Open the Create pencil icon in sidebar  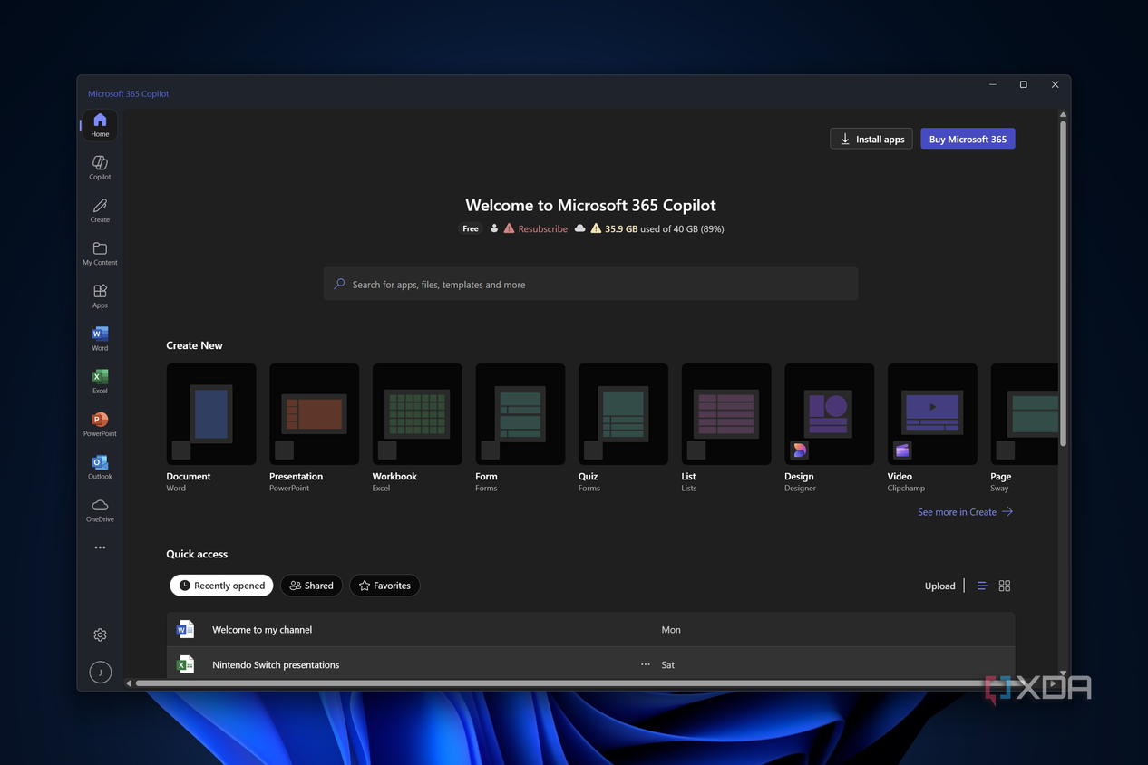(x=100, y=210)
